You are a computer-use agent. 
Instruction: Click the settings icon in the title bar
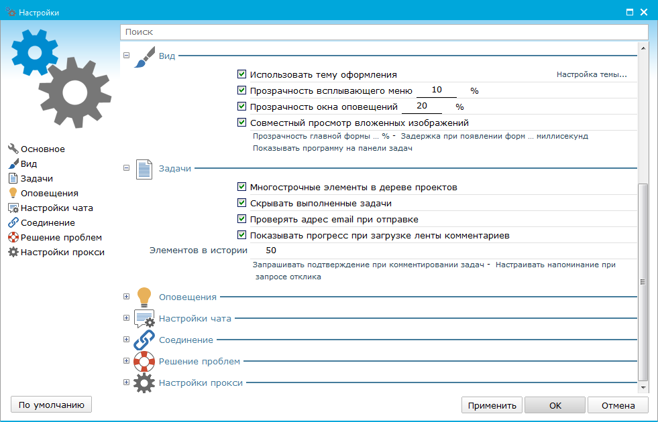tap(11, 12)
